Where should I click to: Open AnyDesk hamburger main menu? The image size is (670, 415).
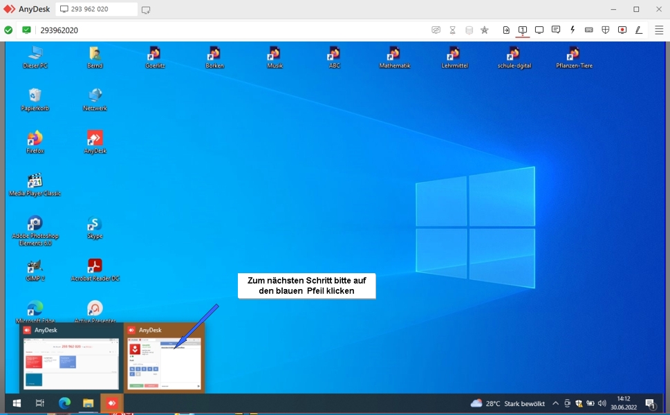click(659, 30)
